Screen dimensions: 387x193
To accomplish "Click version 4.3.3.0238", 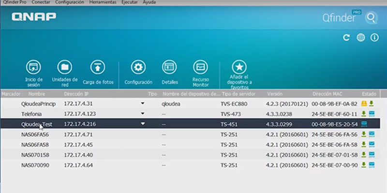I will click(x=279, y=114).
